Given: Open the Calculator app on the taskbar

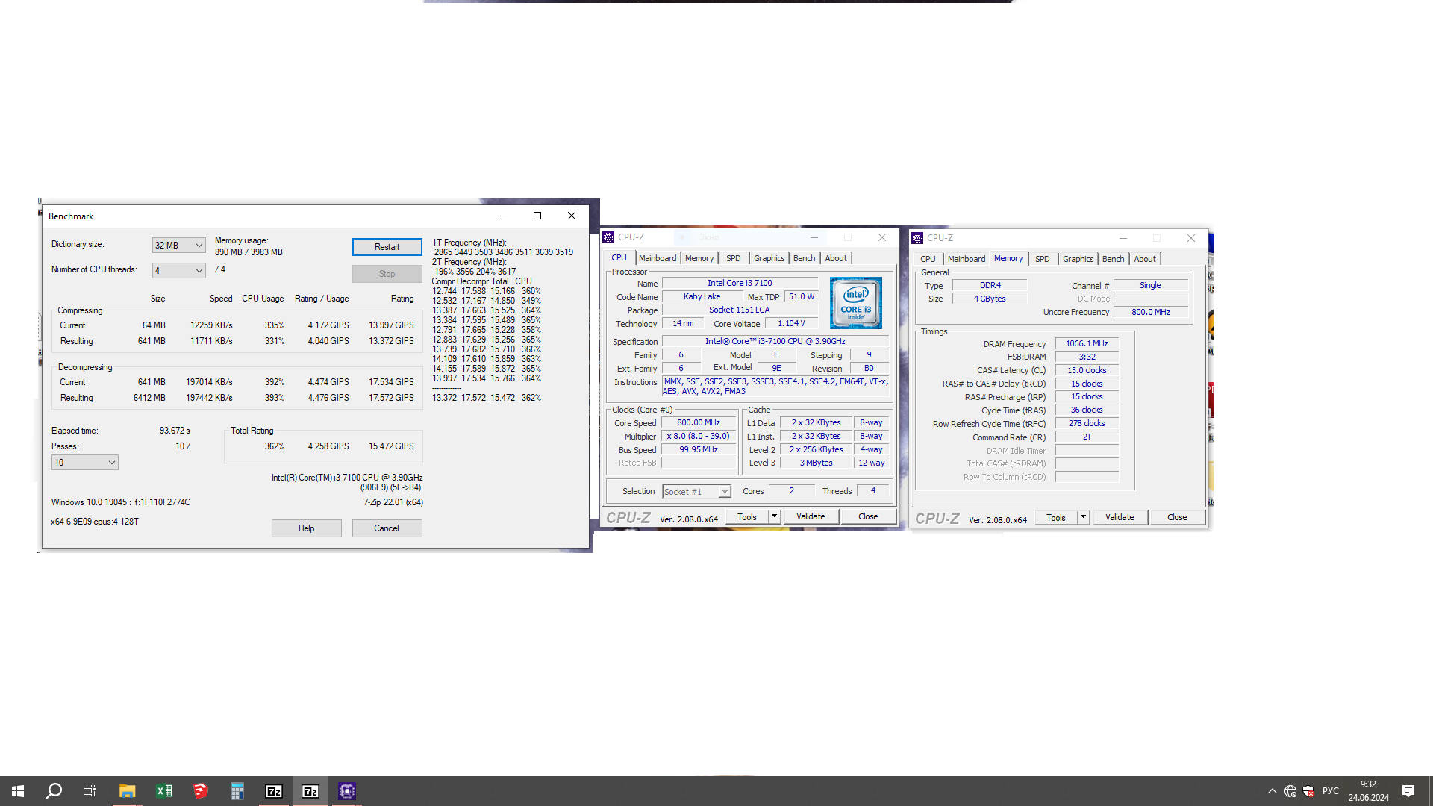Looking at the screenshot, I should click(x=237, y=791).
